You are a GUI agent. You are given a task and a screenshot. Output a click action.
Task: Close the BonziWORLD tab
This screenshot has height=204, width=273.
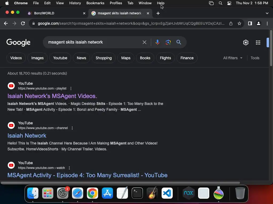click(x=84, y=13)
